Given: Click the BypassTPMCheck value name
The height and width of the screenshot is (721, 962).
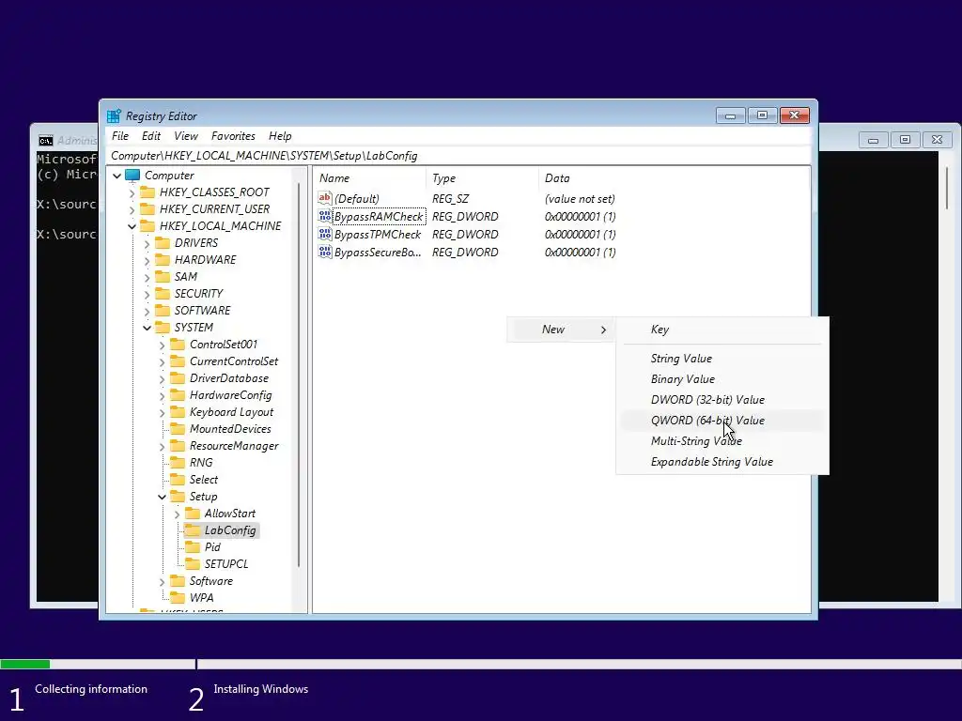Looking at the screenshot, I should [378, 234].
